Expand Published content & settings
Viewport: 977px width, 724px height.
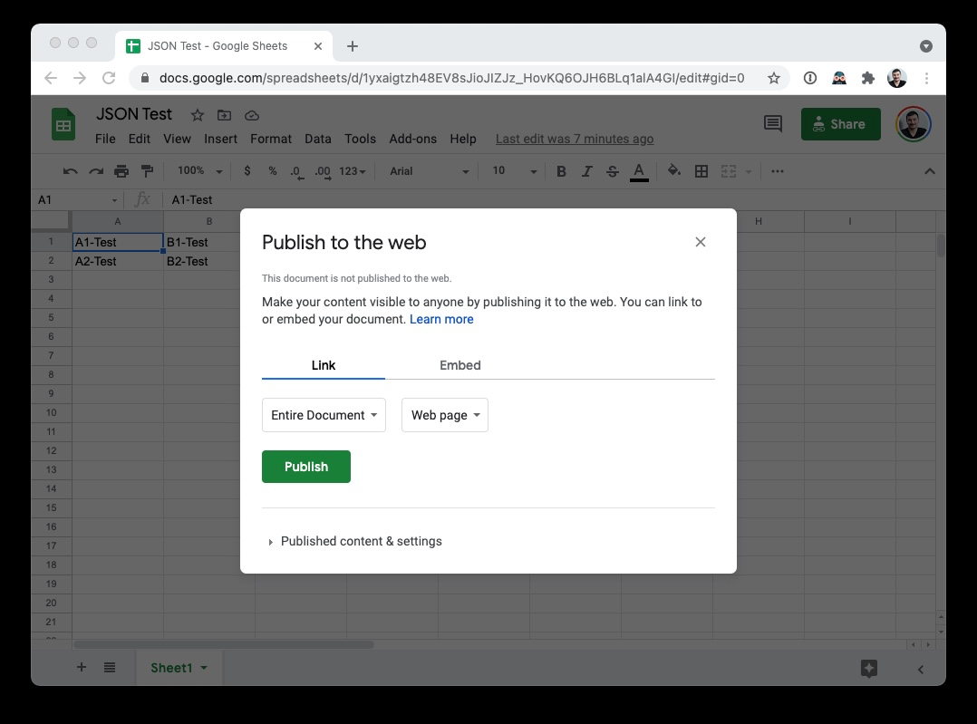361,541
